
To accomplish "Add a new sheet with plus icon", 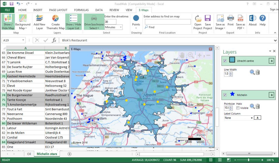I will (x=69, y=154).
